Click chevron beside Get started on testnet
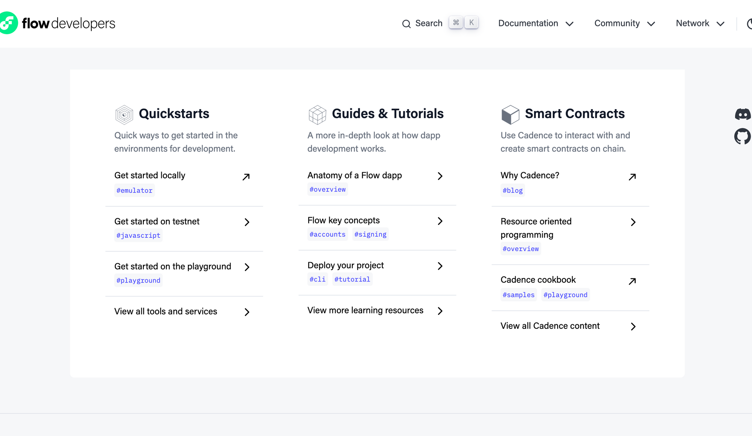 click(x=247, y=222)
